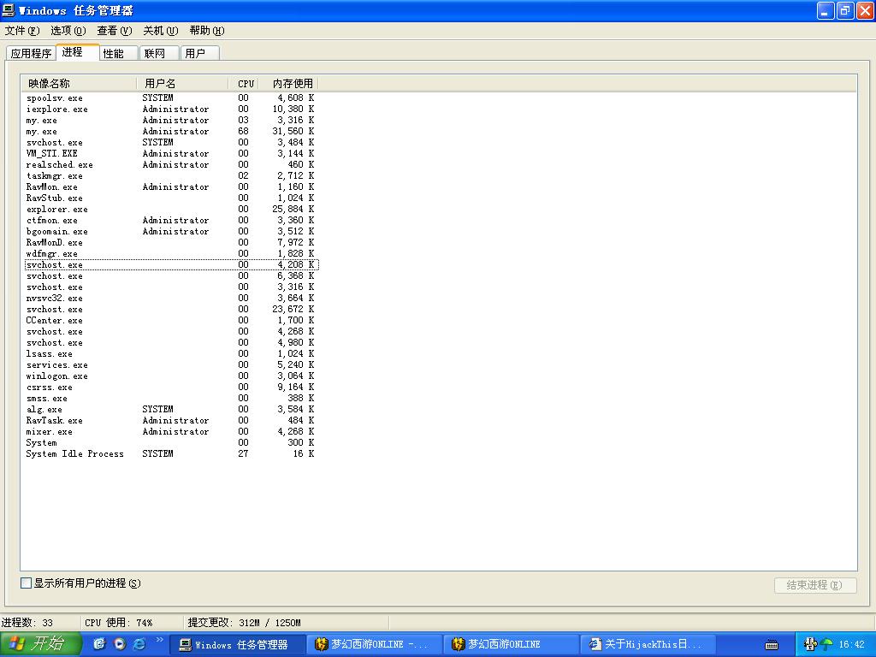The image size is (876, 657).
Task: Click the 16:42 system clock
Action: click(852, 645)
